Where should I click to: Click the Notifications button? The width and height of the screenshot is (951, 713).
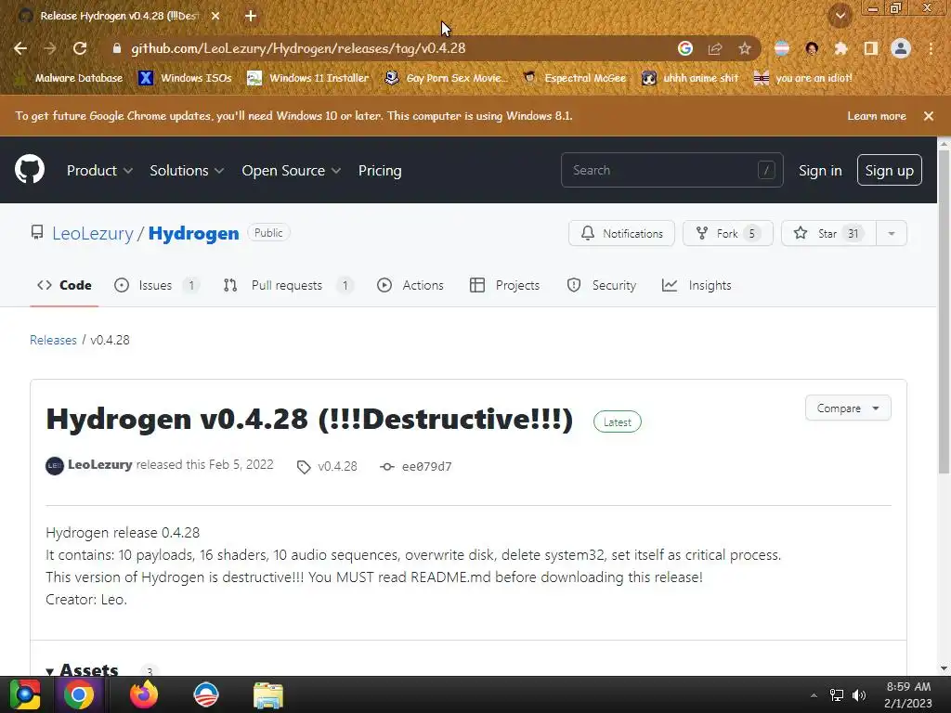click(621, 233)
